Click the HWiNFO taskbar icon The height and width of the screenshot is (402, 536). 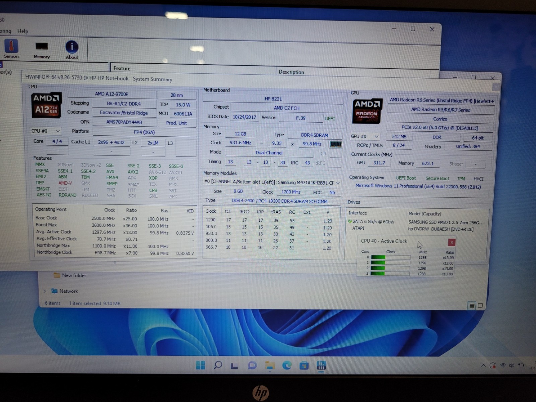tap(321, 365)
